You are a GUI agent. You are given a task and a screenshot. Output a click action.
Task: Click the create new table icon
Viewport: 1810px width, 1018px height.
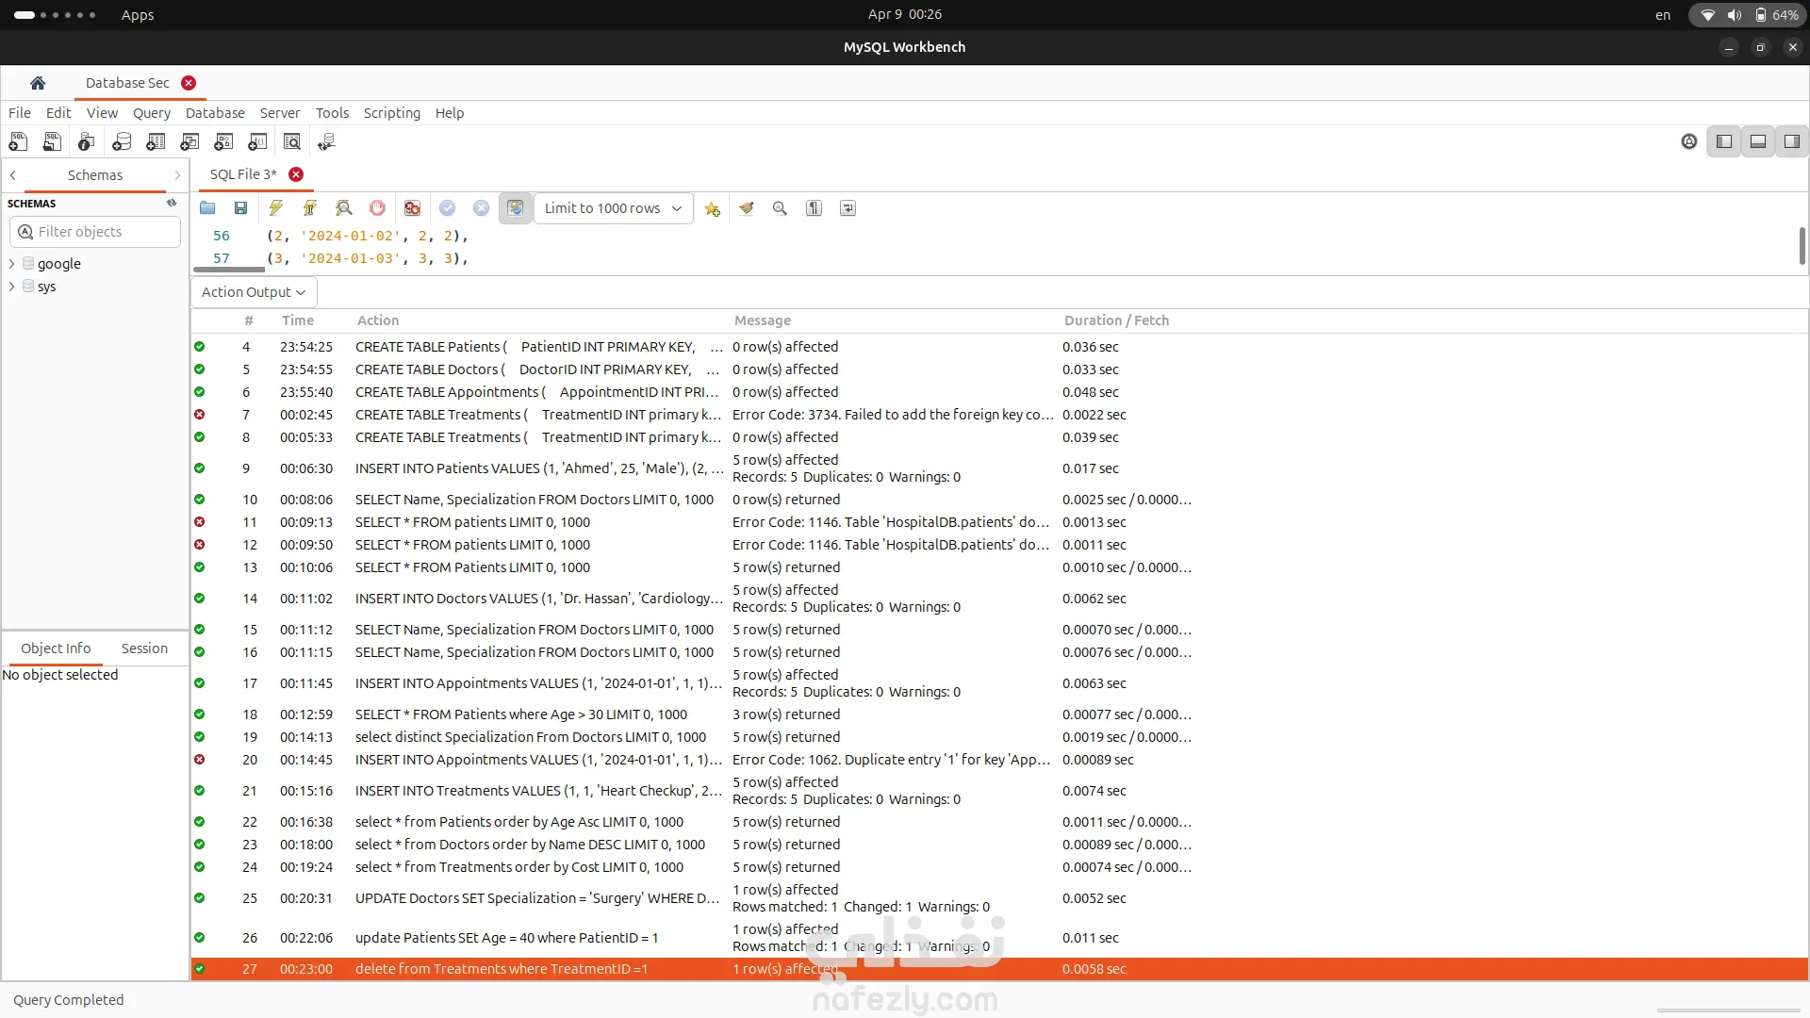(x=155, y=142)
